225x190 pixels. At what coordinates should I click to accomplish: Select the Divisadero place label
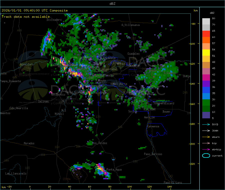tap(54, 20)
